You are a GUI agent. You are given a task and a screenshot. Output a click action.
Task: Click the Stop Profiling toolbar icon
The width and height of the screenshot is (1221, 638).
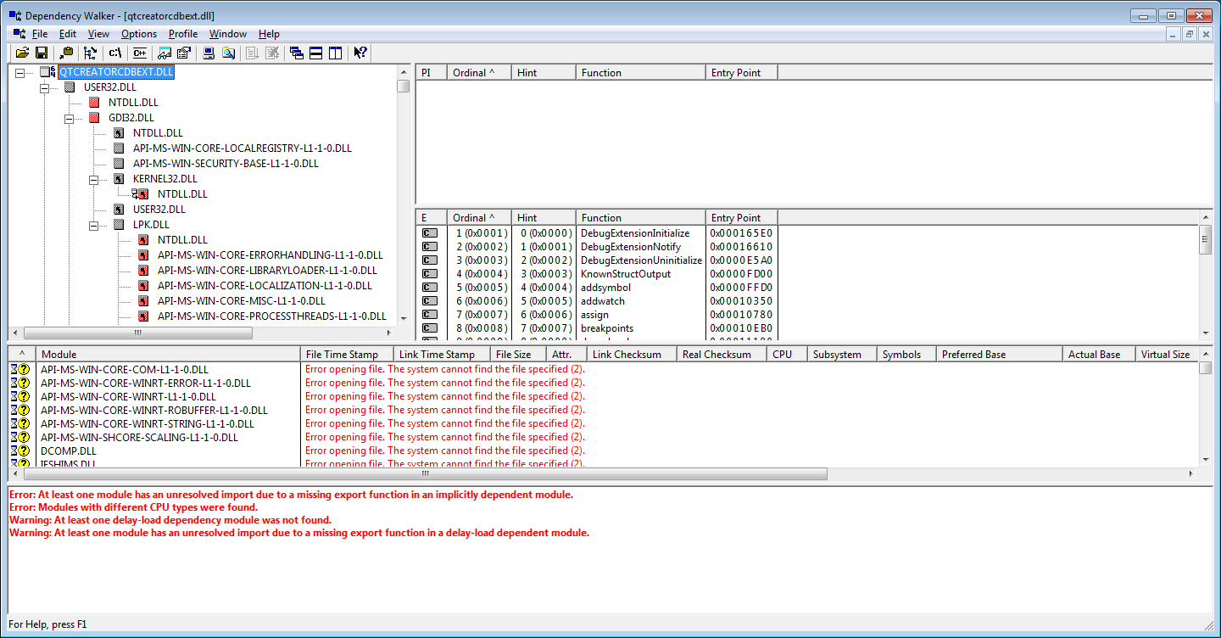pos(271,53)
